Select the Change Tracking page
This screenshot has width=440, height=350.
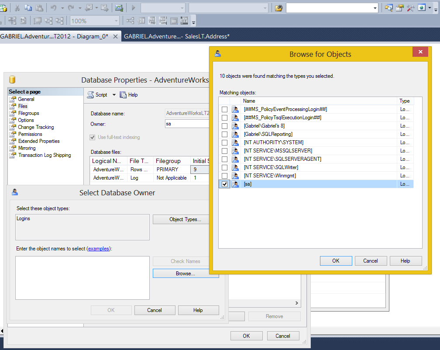pos(36,127)
